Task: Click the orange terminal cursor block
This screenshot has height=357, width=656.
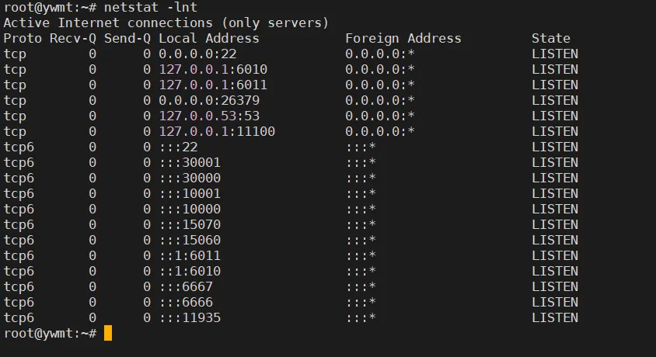Action: 108,333
